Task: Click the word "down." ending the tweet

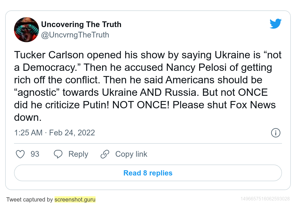Action: [x=28, y=117]
